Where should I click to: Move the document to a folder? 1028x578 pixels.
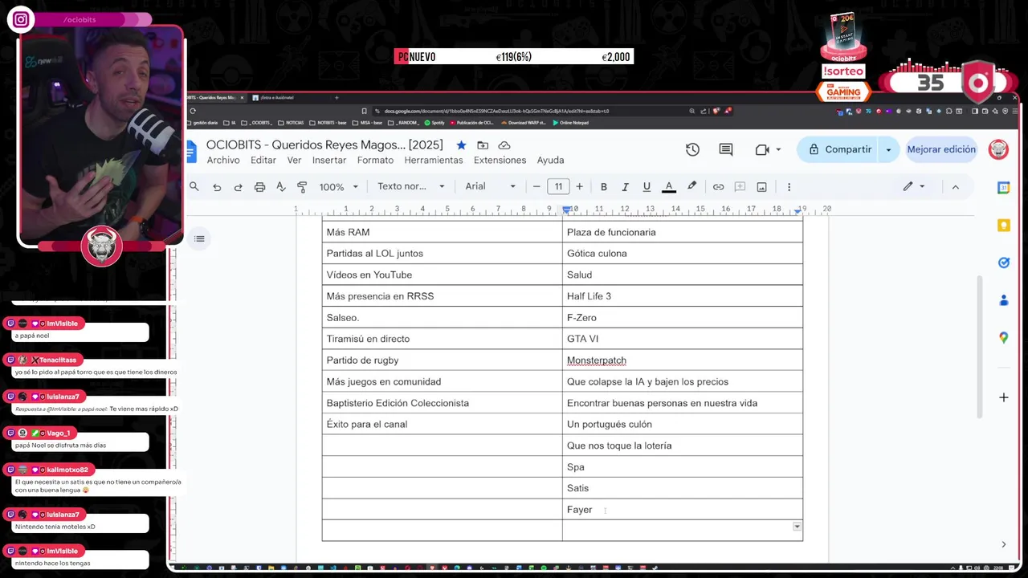(483, 145)
